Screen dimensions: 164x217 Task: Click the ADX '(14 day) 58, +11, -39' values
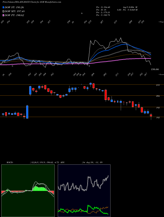click(x=92, y=162)
